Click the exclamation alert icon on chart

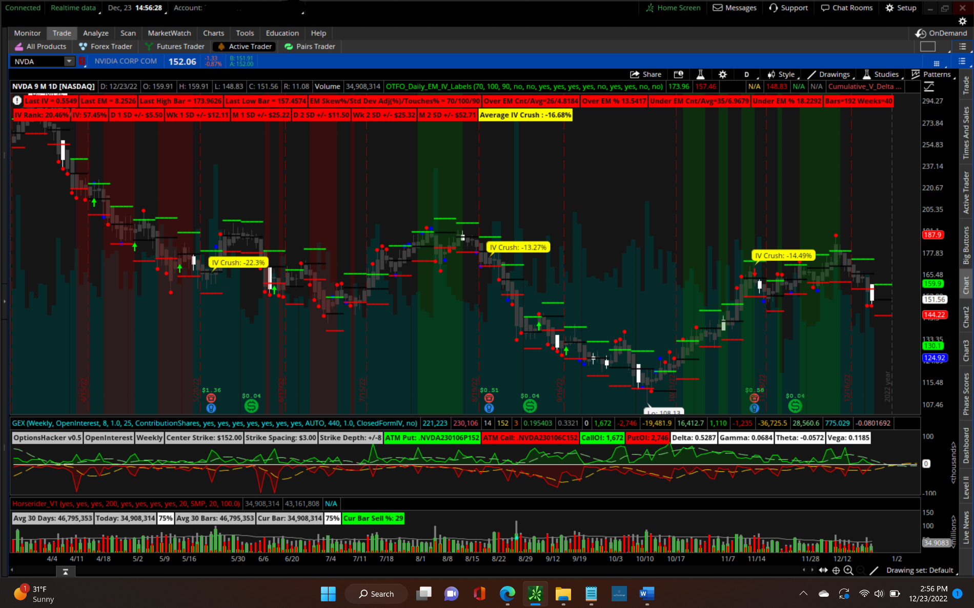pyautogui.click(x=17, y=100)
